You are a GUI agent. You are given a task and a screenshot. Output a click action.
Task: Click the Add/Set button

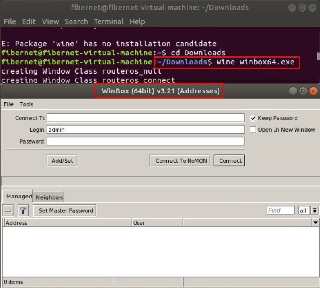click(x=62, y=161)
